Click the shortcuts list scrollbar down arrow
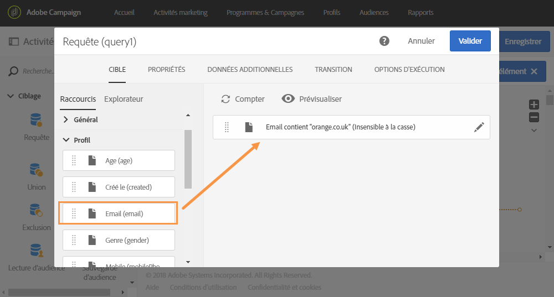 pos(188,262)
